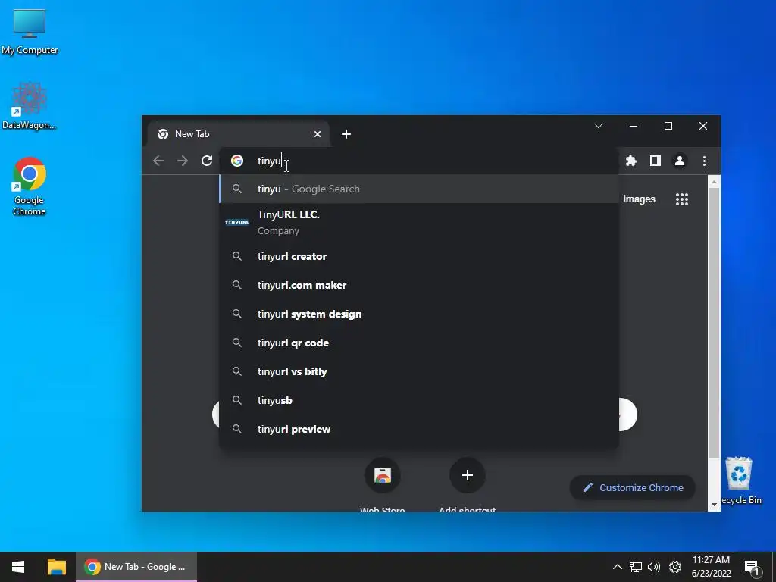Select 'tinyu - Google Search' suggestion
This screenshot has height=582, width=776.
click(x=418, y=189)
